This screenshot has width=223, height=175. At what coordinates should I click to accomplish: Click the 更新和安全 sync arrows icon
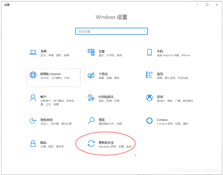tap(91, 143)
